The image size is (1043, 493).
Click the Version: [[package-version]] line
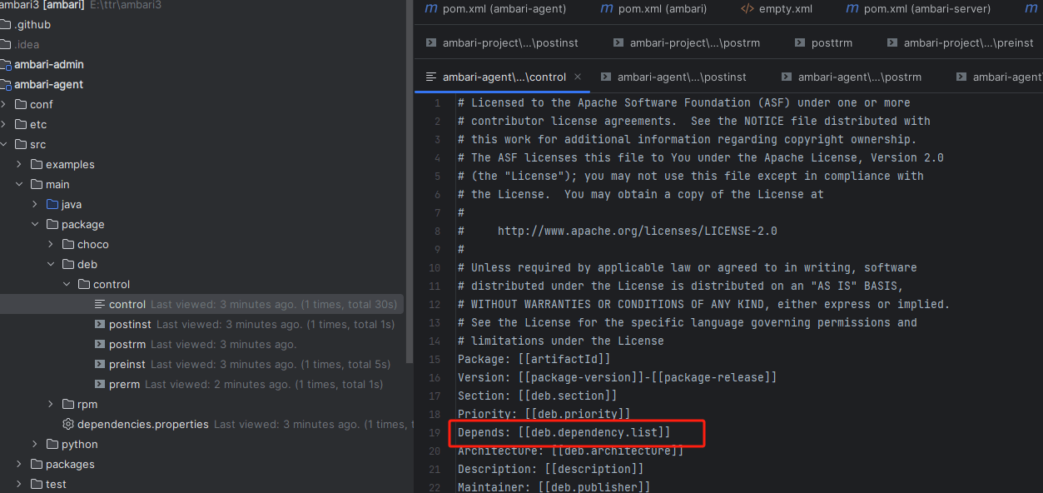[618, 377]
